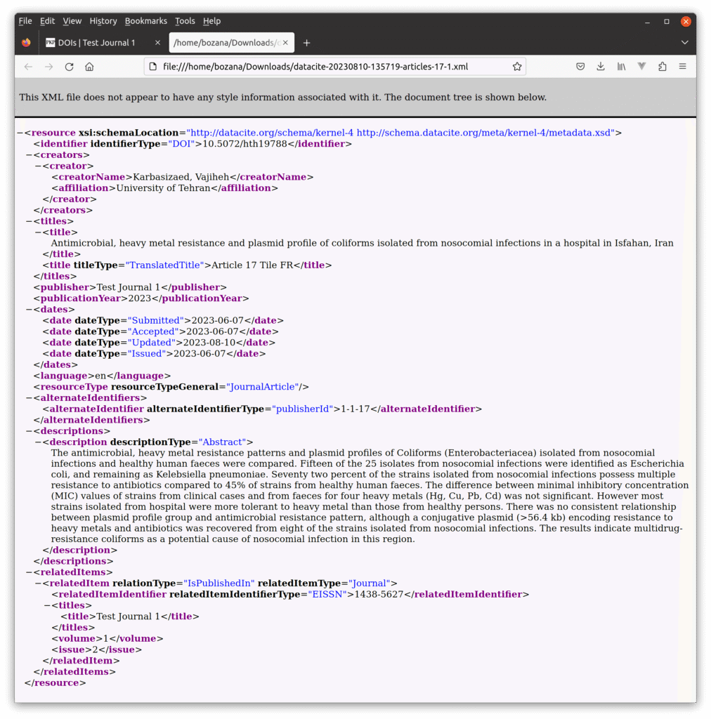The width and height of the screenshot is (711, 719).
Task: Open the Extensions puzzle icon
Action: [662, 67]
